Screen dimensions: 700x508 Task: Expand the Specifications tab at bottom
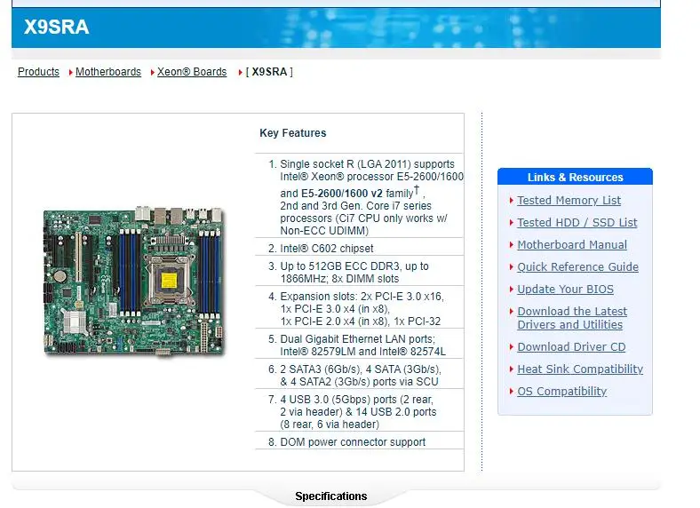330,496
